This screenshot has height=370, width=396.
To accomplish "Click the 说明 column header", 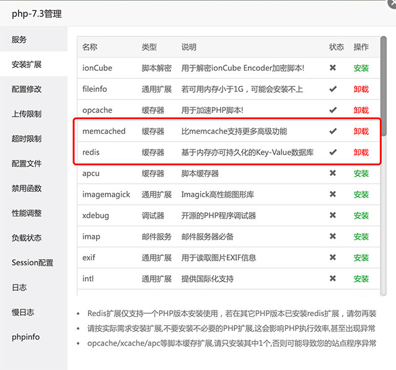I will pos(188,47).
